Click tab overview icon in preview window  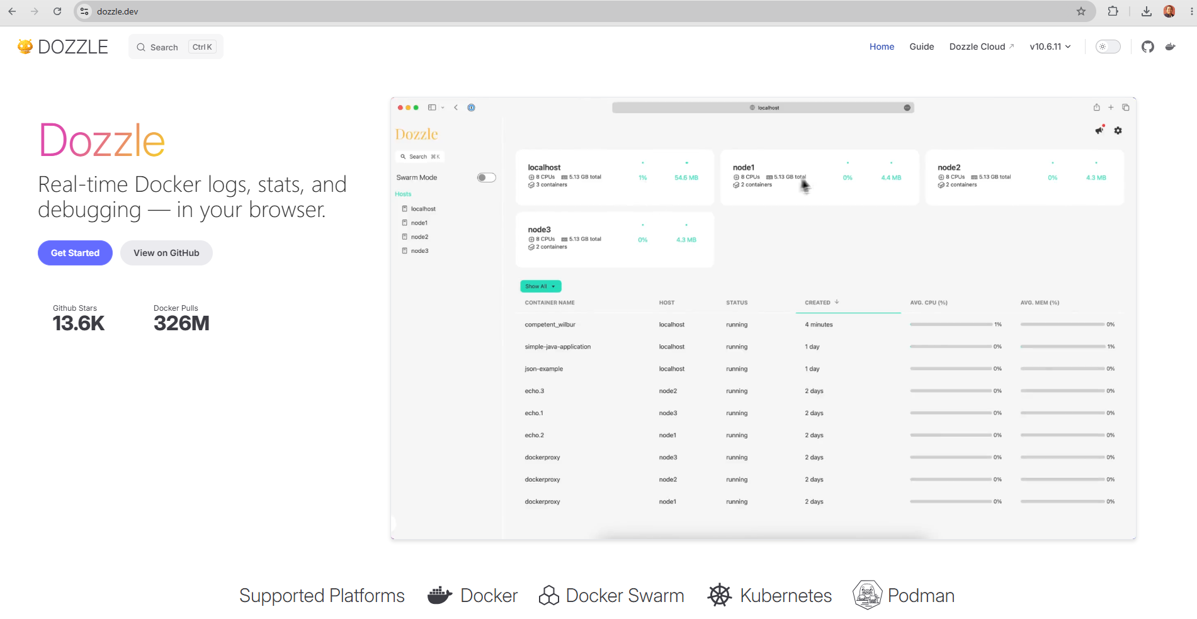pyautogui.click(x=1126, y=108)
